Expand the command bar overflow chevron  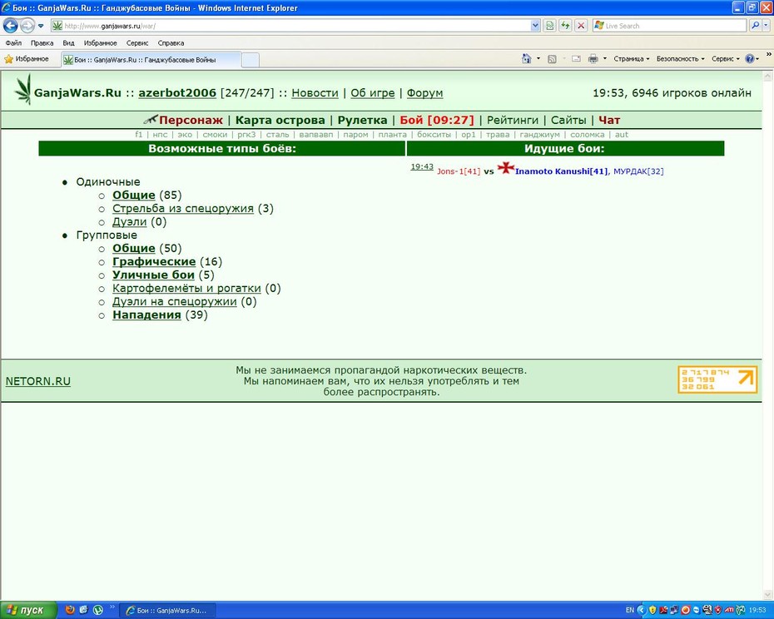click(x=768, y=54)
